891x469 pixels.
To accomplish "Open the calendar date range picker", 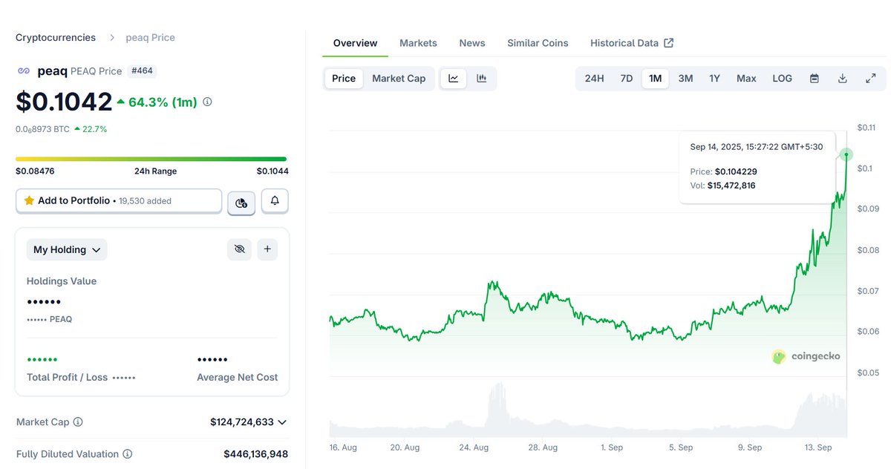I will click(815, 78).
